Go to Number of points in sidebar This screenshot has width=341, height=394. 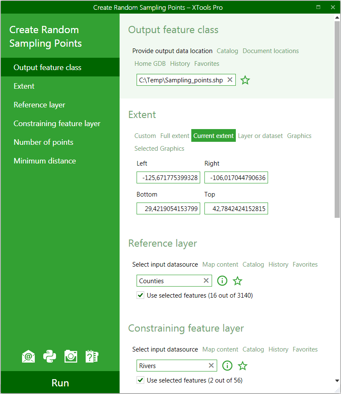(60, 142)
